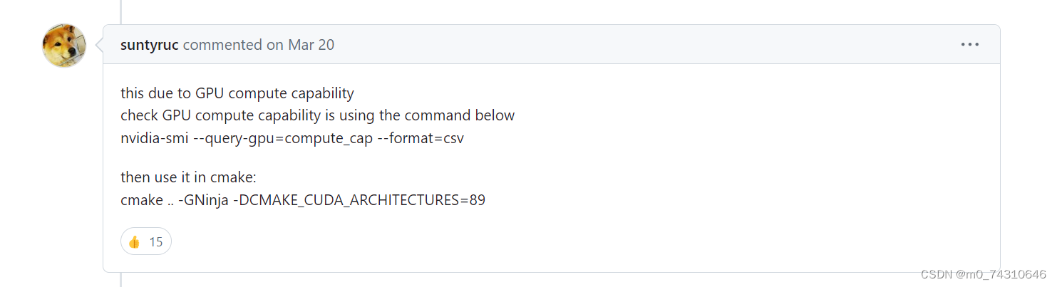Open suntyruc's Shiba dog avatar
1057x287 pixels.
coord(65,46)
